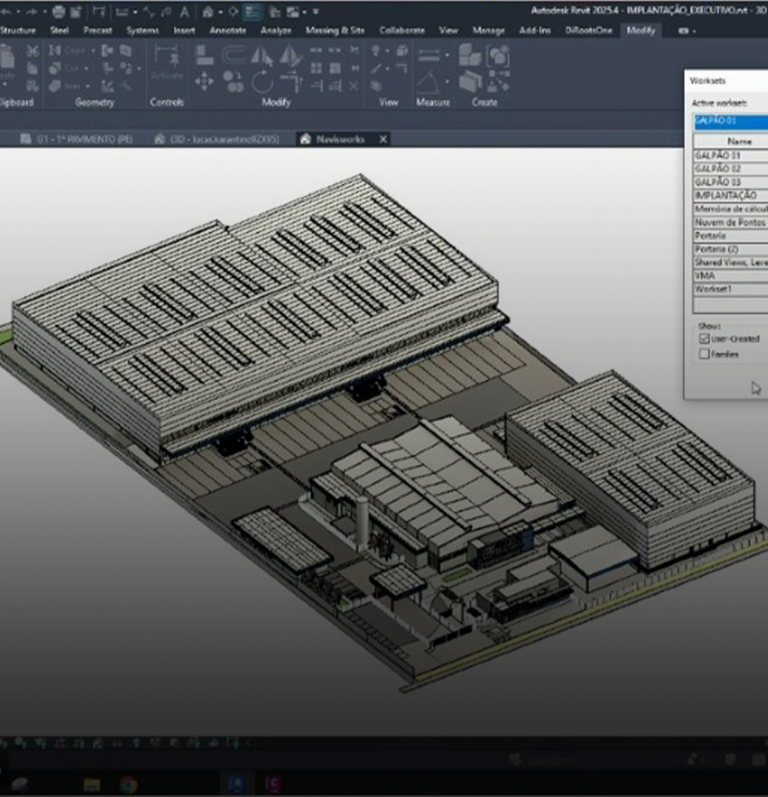Open the Collaborate ribbon tab

pyautogui.click(x=402, y=31)
